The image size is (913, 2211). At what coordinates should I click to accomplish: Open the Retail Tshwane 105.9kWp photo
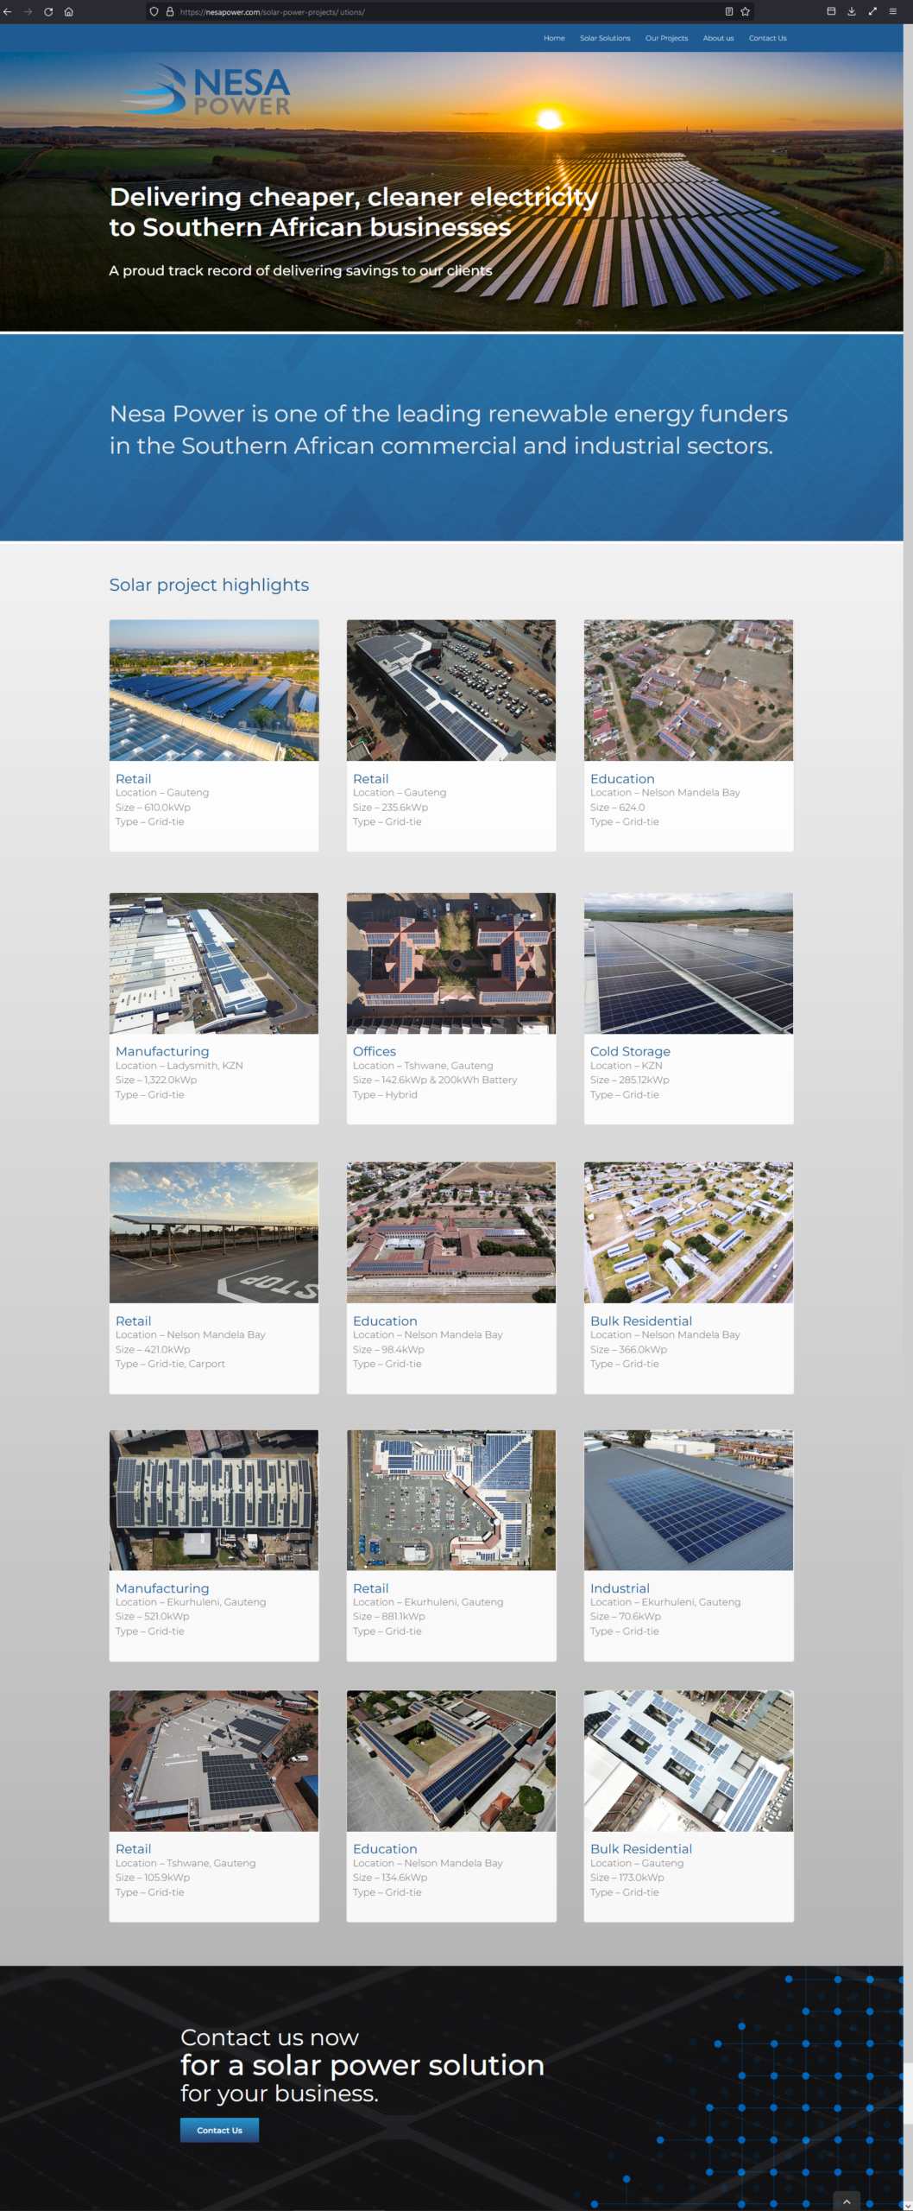(214, 1761)
